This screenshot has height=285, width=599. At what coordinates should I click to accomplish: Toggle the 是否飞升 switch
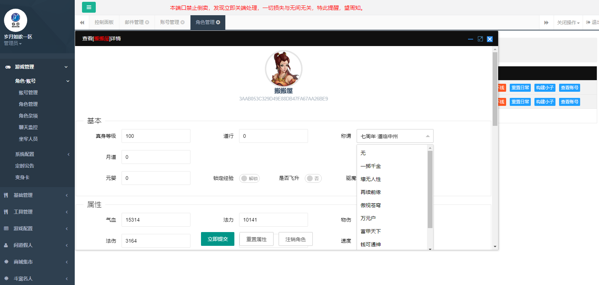[x=313, y=178]
